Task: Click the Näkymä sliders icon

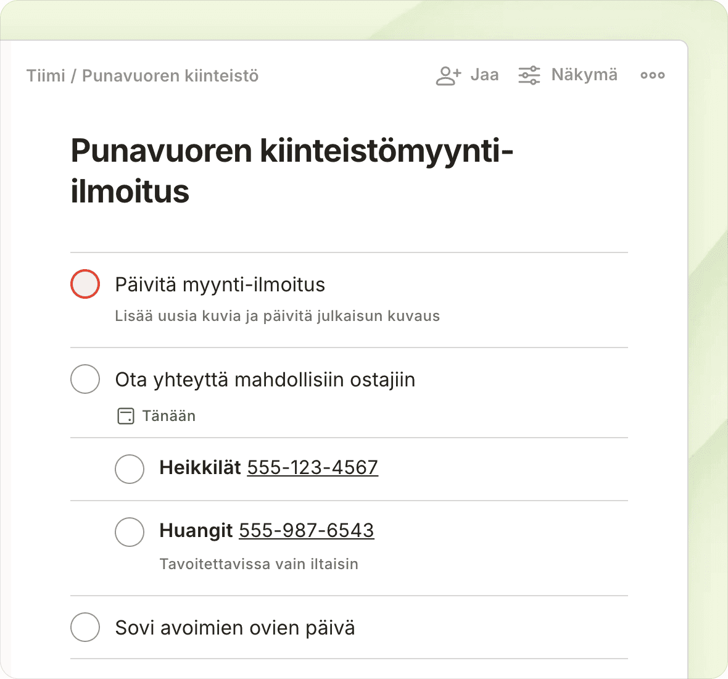Action: pyautogui.click(x=529, y=75)
